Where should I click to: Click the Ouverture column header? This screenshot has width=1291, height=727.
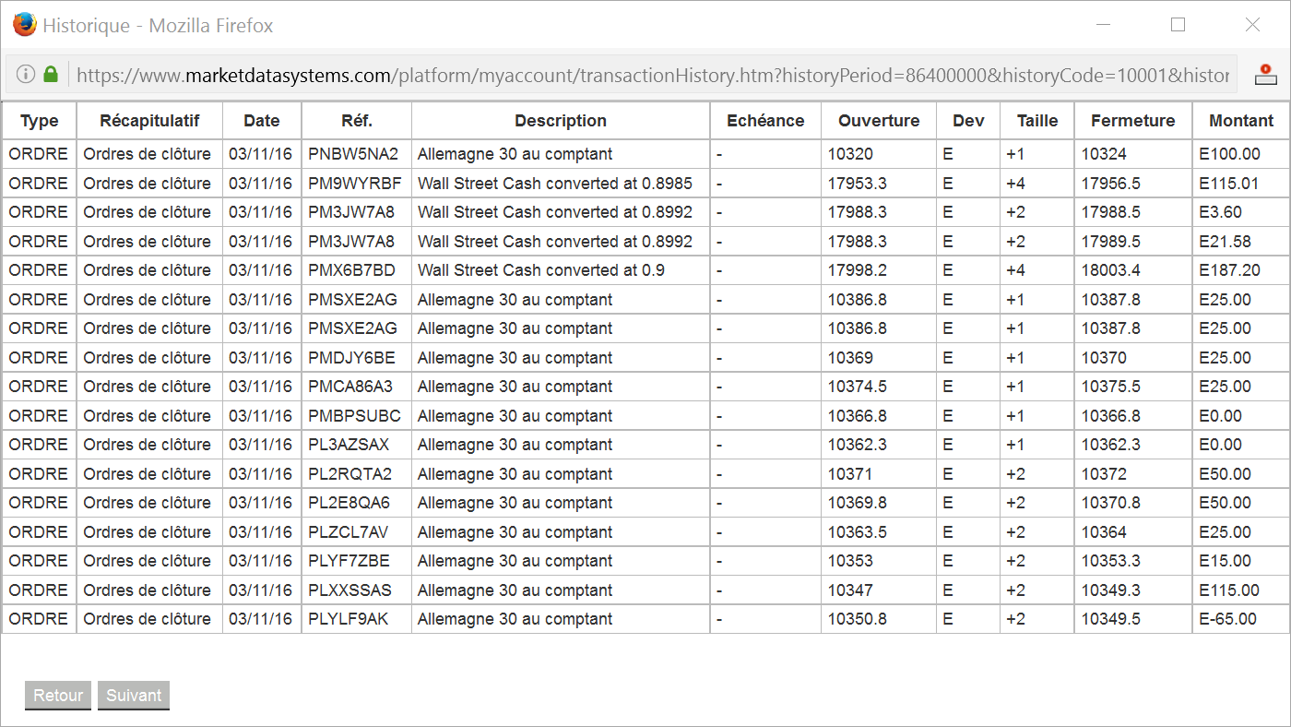coord(879,121)
